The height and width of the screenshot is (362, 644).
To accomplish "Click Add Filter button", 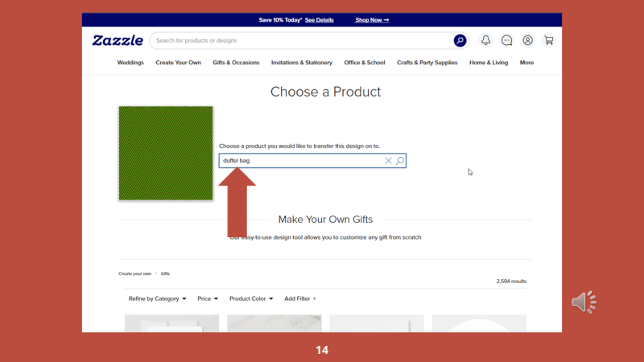I will pyautogui.click(x=300, y=298).
